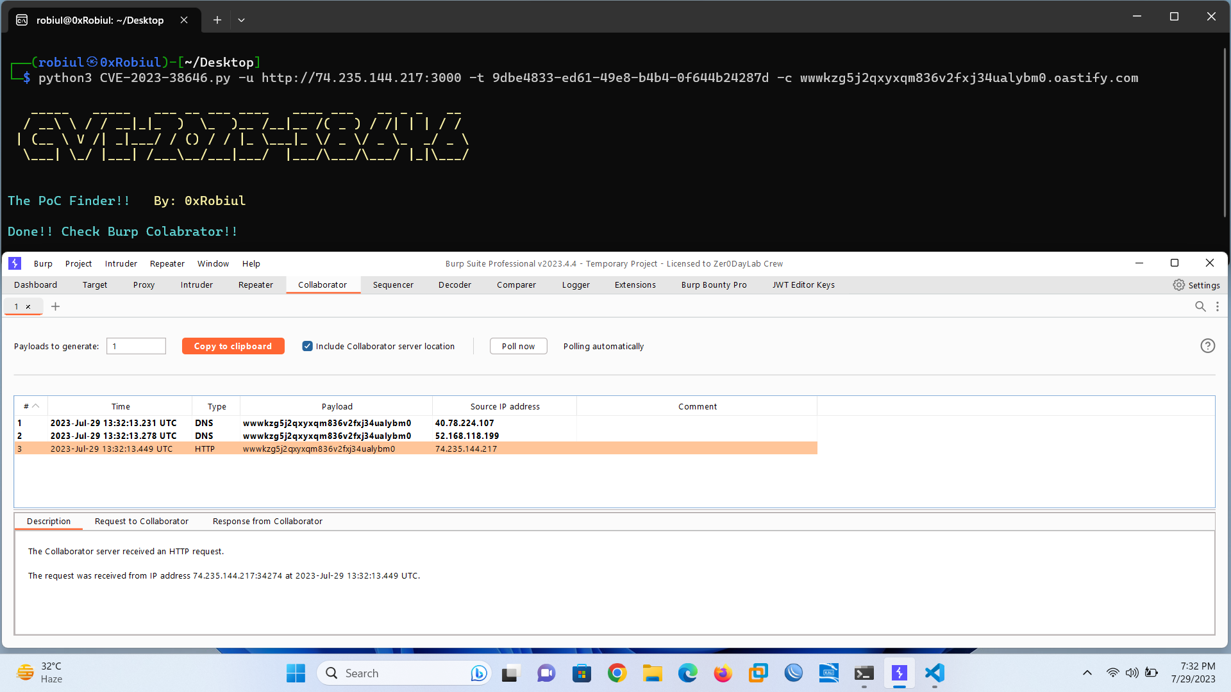Switch to the Logger tab

tap(576, 285)
